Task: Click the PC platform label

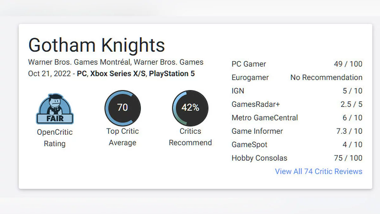Action: (82, 74)
